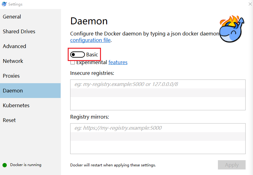Click the "Docker is running" status text
This screenshot has width=253, height=175.
pos(26,165)
